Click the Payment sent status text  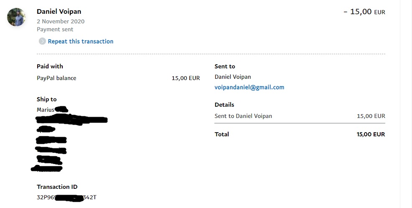point(55,30)
